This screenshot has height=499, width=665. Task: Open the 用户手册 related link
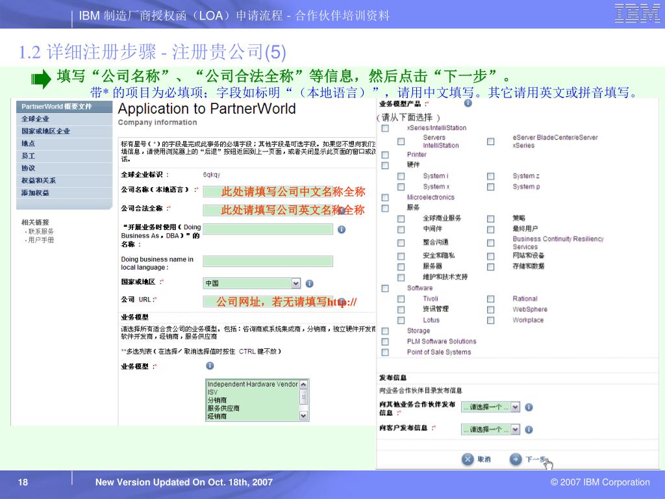click(x=41, y=240)
